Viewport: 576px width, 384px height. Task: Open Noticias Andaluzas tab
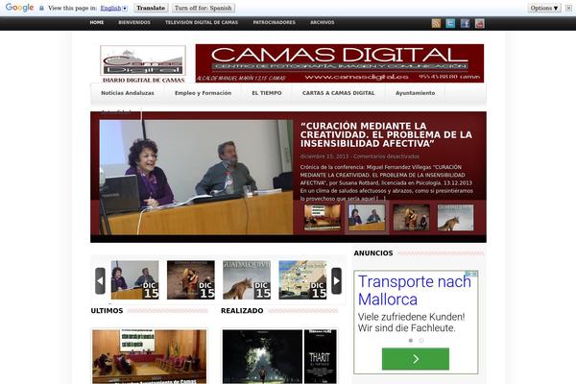(128, 93)
